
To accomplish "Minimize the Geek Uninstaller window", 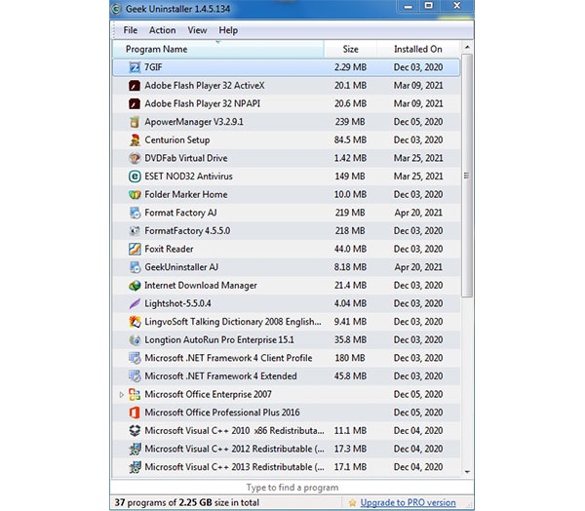I will tap(409, 6).
